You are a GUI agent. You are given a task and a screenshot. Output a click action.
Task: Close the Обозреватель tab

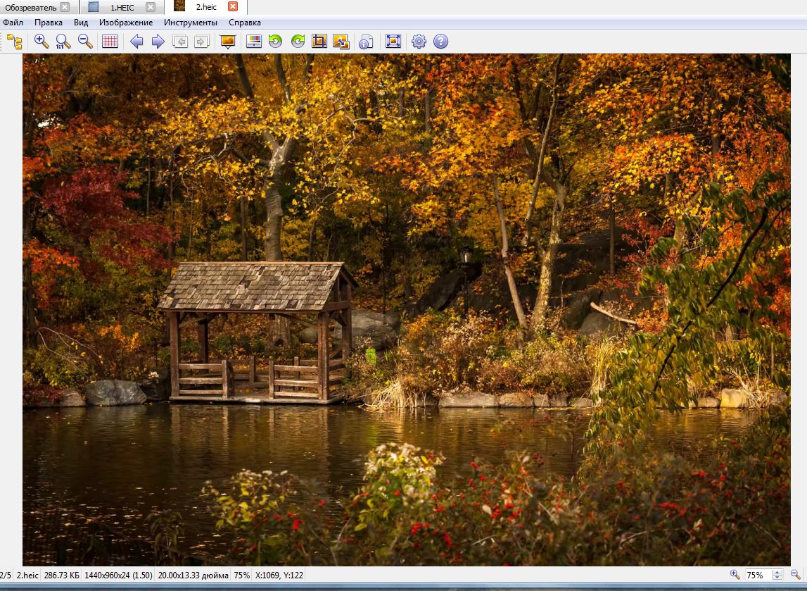click(65, 7)
